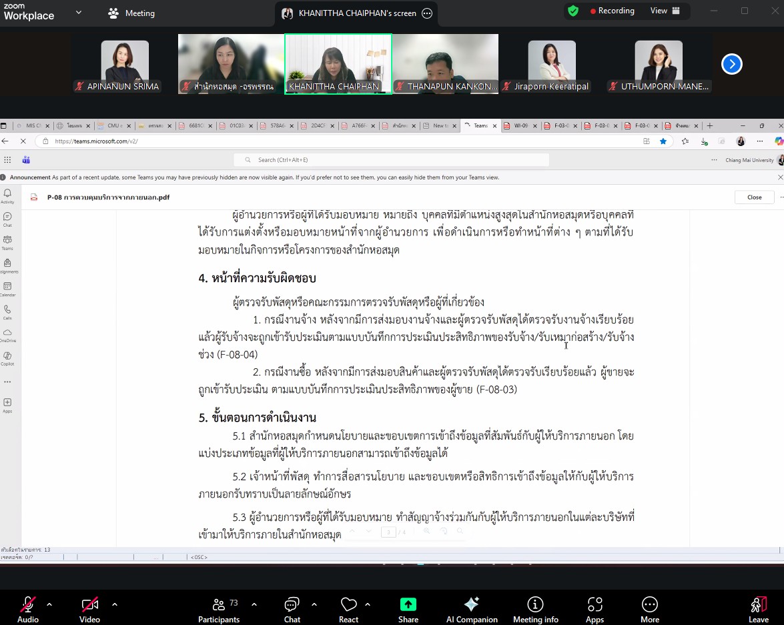The image size is (784, 625).
Task: Launch the AI Companion
Action: [471, 609]
